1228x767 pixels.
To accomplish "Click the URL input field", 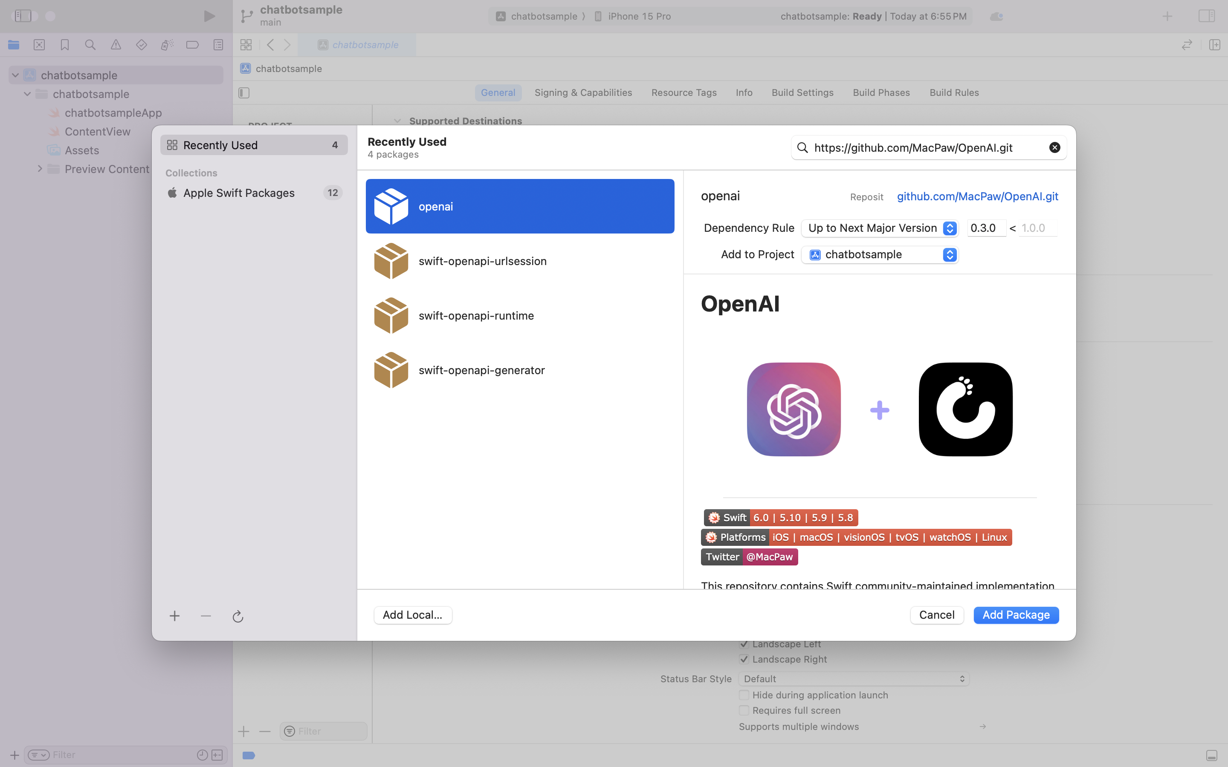I will point(927,147).
